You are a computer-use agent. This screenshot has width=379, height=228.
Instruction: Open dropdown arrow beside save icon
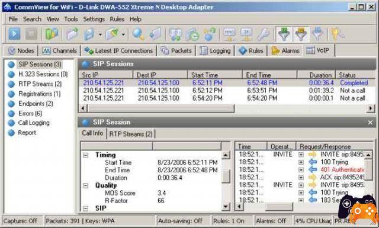click(100, 34)
